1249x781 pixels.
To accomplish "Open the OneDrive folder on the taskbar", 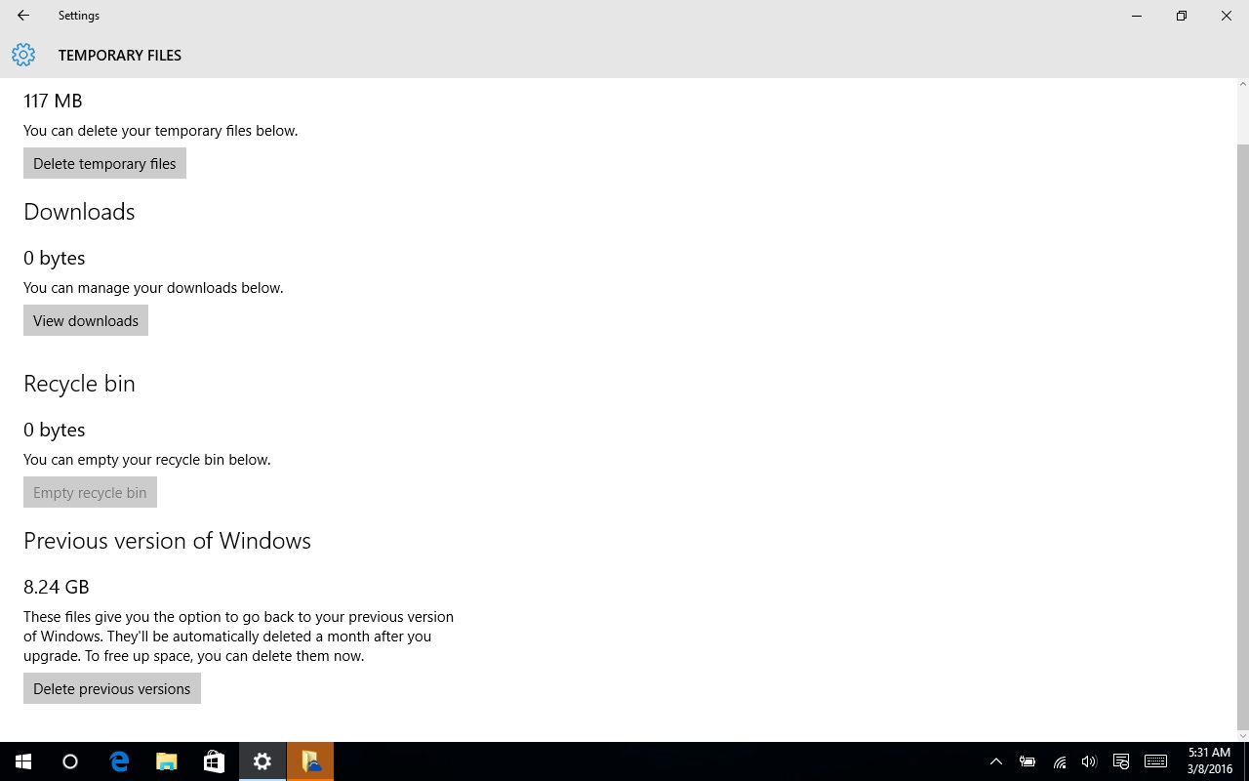I will click(310, 760).
